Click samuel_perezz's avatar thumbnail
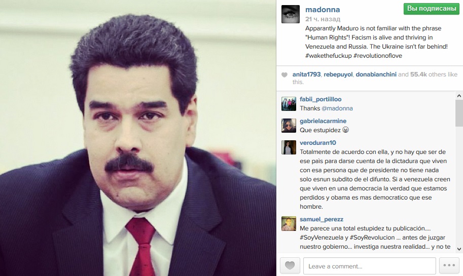Screen dimensions: 463x276 click(x=289, y=224)
